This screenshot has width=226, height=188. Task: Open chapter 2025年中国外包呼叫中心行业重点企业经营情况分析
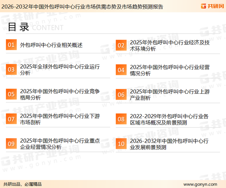click(x=60, y=144)
